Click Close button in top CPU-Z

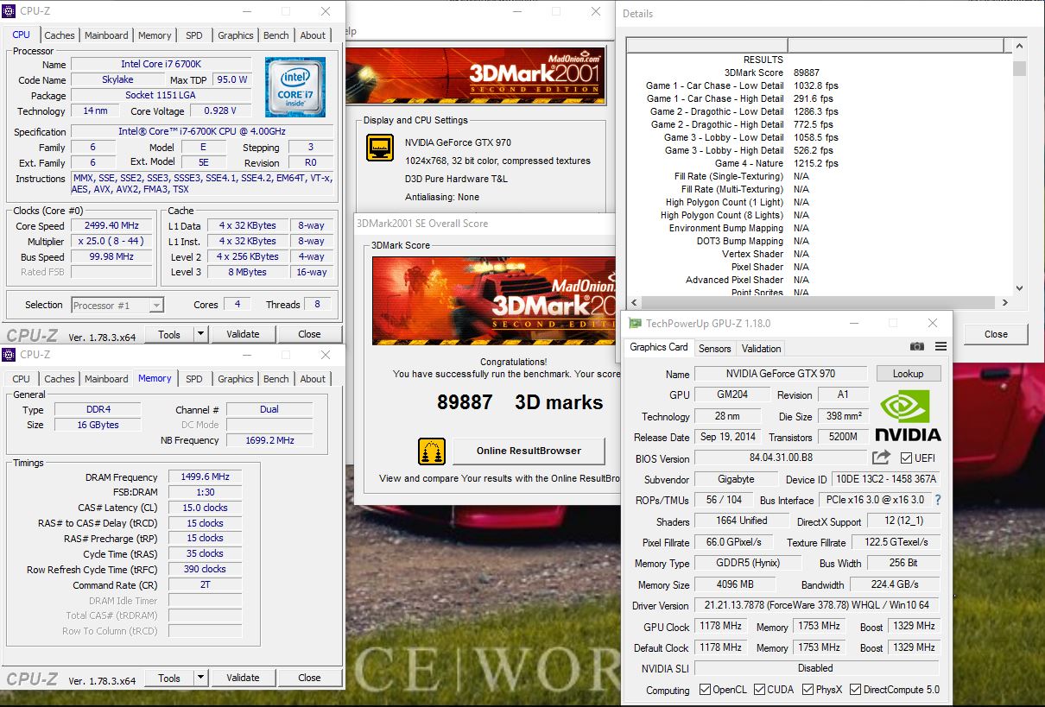pyautogui.click(x=309, y=334)
